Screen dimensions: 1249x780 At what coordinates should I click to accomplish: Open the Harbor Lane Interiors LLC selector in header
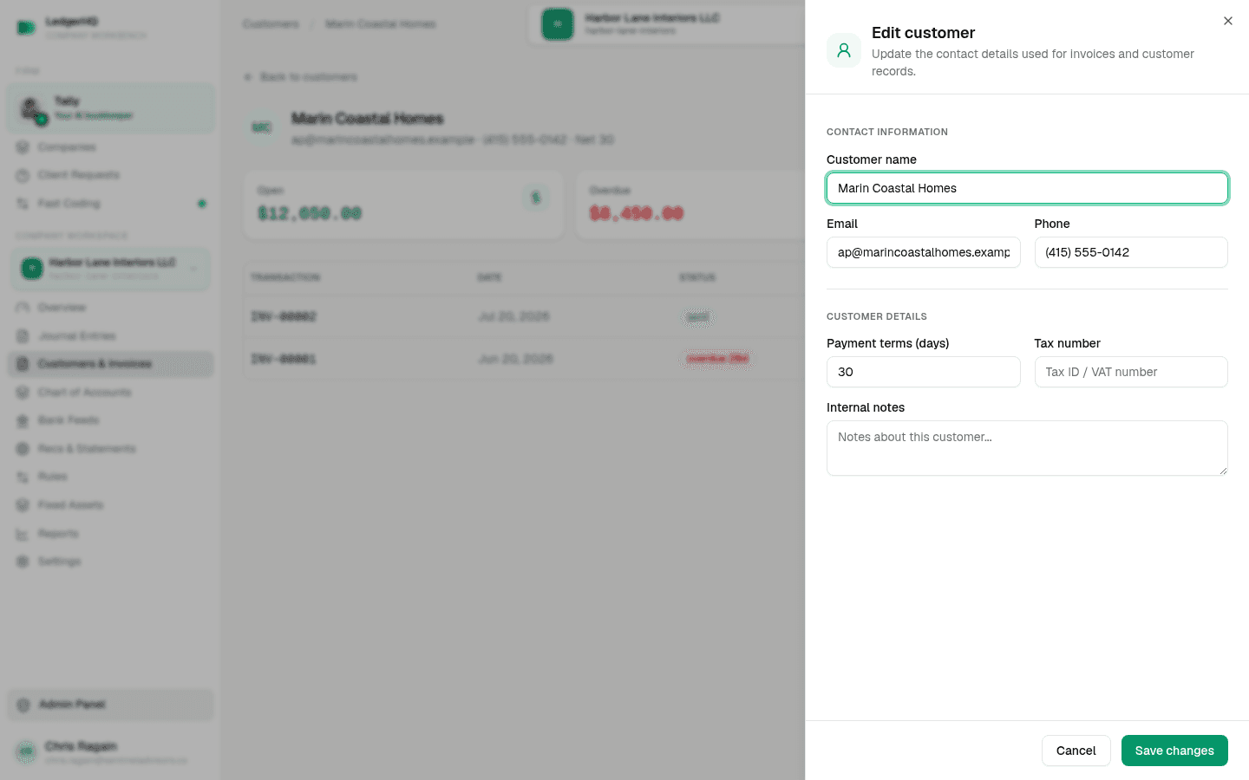pyautogui.click(x=666, y=24)
